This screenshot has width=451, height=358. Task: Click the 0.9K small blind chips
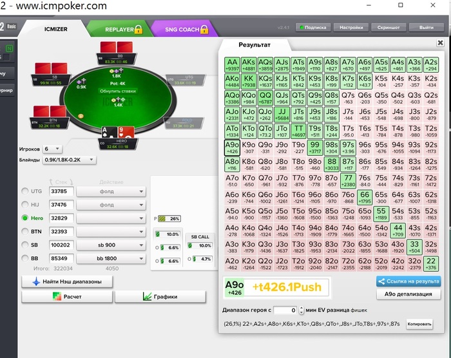pos(81,82)
